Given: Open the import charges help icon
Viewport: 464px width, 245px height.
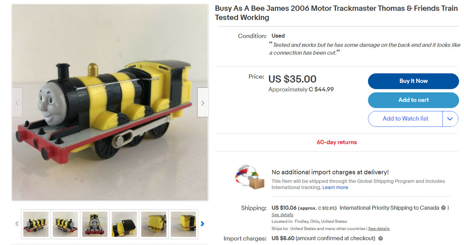Looking at the screenshot, I should tap(381, 238).
